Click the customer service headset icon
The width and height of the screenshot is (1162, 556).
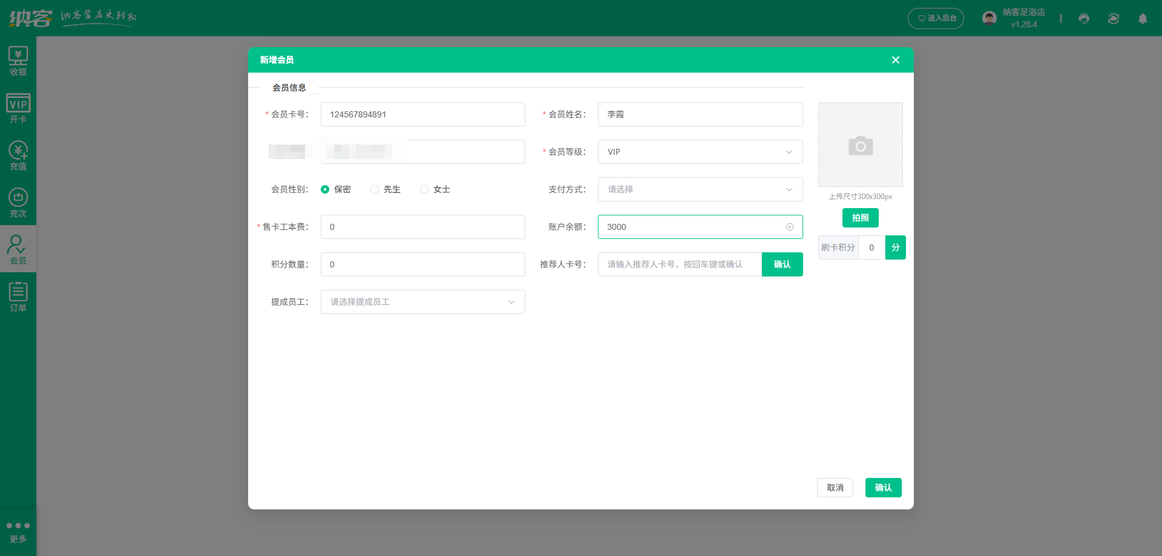[x=1084, y=19]
